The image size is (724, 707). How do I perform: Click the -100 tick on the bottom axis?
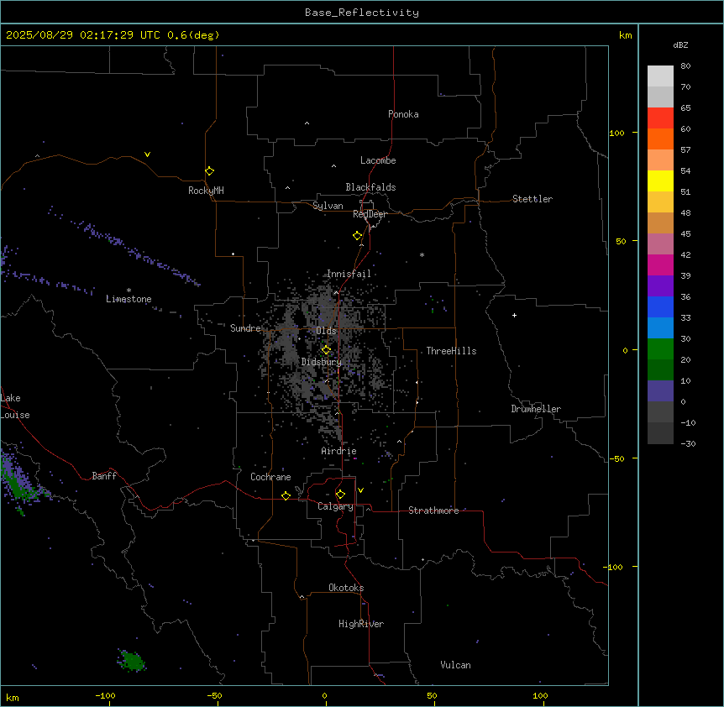(x=105, y=695)
